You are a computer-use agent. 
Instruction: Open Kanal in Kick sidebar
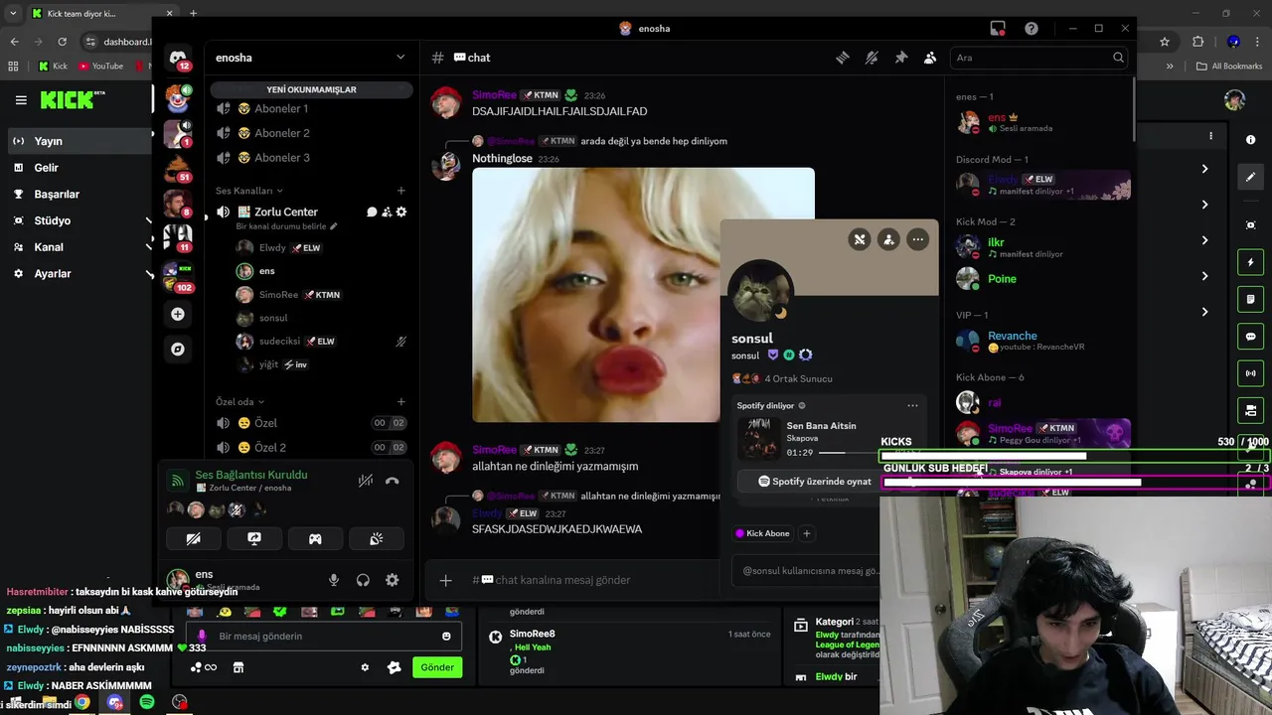pos(79,246)
